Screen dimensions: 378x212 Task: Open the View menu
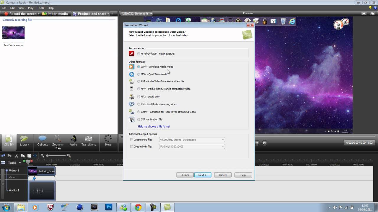click(x=21, y=8)
